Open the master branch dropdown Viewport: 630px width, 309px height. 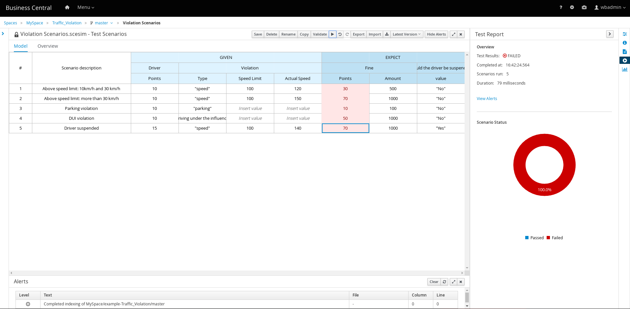tap(104, 23)
